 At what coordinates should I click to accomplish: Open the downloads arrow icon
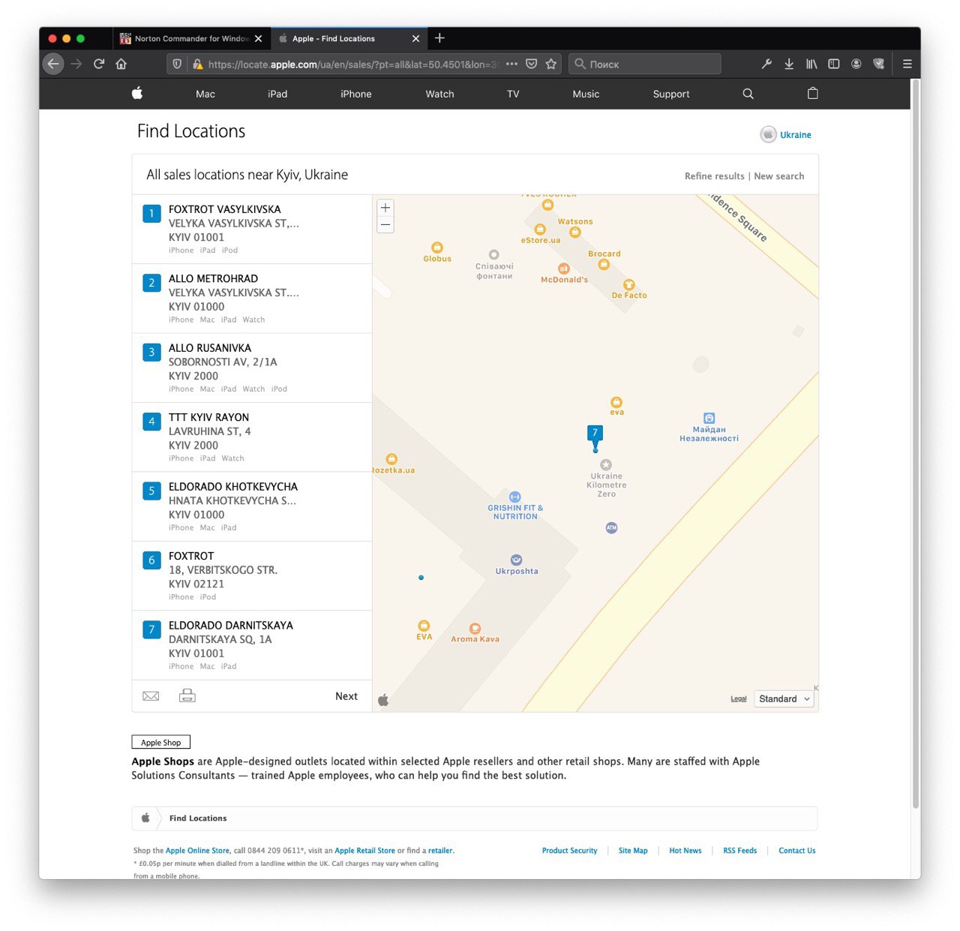click(789, 65)
